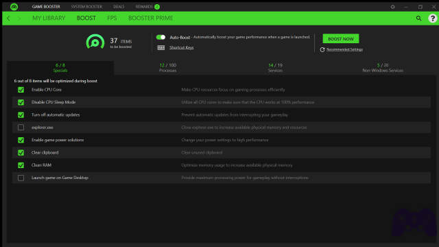This screenshot has height=247, width=439.
Task: Click the 'Change your power settings' description
Action: pyautogui.click(x=225, y=140)
